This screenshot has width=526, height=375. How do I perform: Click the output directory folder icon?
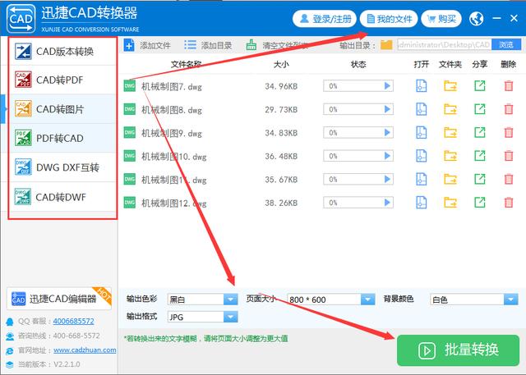tap(386, 45)
